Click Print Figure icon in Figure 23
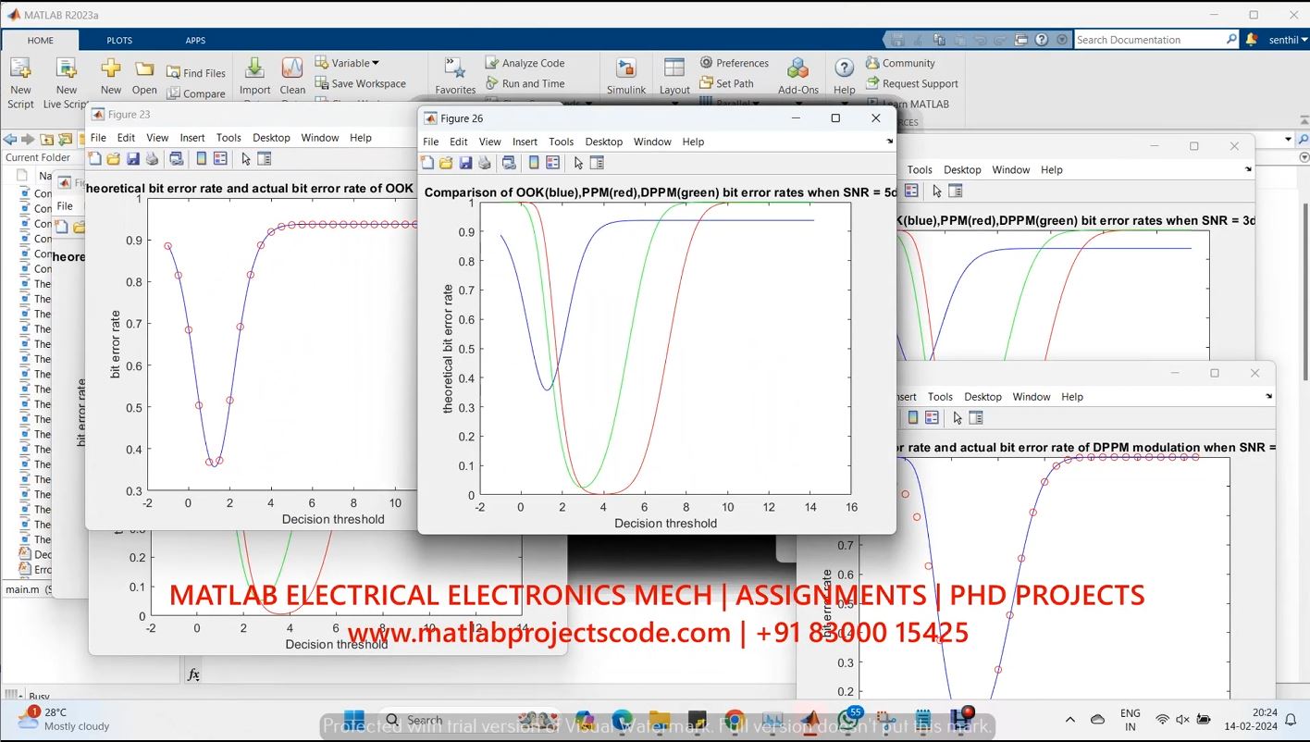The height and width of the screenshot is (742, 1310). 153,159
